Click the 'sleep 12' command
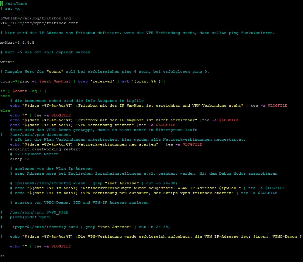This screenshot has height=262, width=303. click(x=20, y=159)
